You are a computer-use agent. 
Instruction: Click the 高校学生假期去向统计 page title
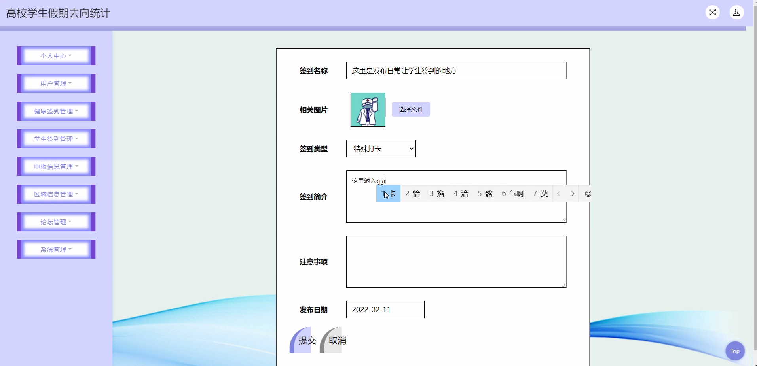point(58,13)
